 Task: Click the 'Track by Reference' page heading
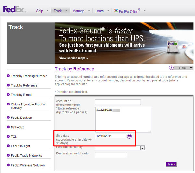pyautogui.click(x=74, y=69)
